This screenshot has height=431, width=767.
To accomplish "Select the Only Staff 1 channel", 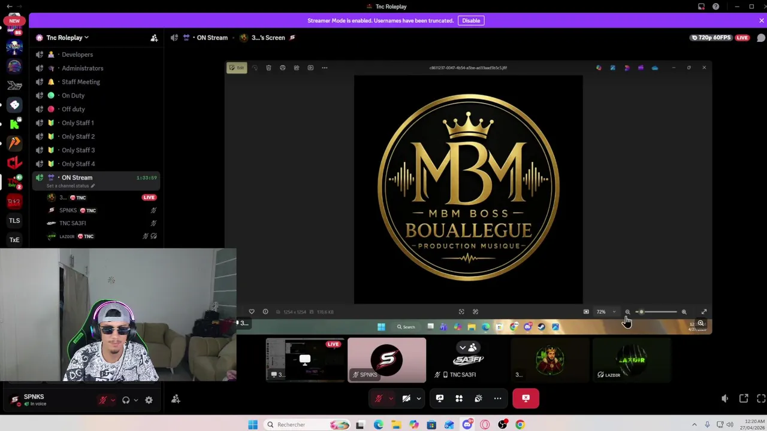I will [x=96, y=123].
